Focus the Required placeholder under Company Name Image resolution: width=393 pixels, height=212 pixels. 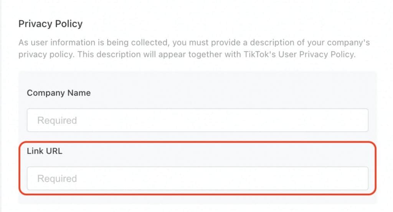[x=57, y=121]
